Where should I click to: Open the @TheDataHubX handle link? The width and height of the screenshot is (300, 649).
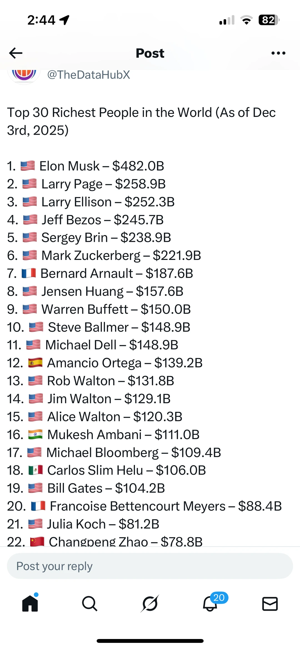tap(89, 75)
